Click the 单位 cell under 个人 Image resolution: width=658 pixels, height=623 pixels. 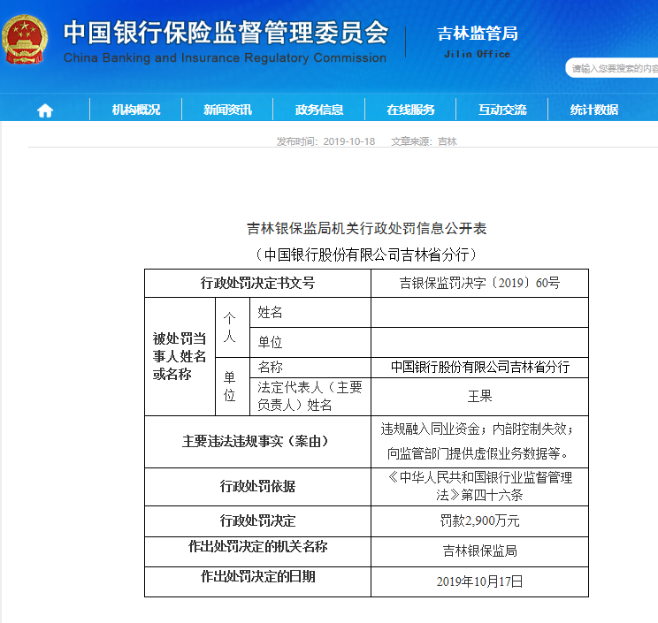coord(310,343)
